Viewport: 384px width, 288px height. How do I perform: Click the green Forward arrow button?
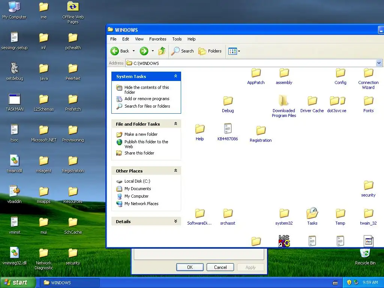click(x=144, y=51)
